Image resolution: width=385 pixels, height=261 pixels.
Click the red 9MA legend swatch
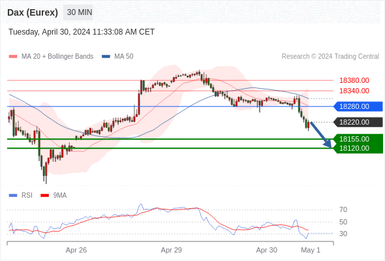44,196
